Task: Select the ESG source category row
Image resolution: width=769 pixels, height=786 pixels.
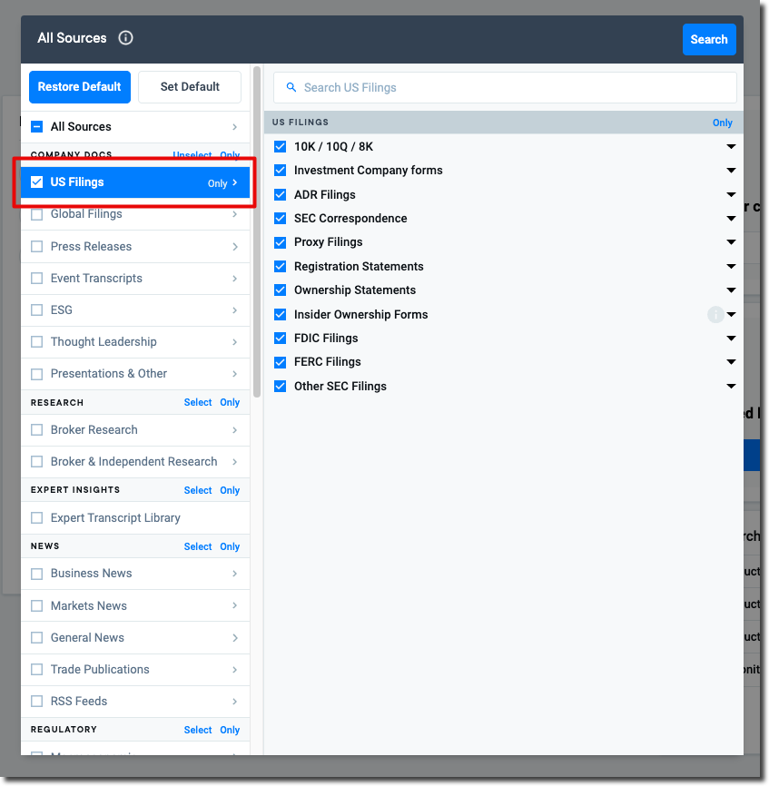Action: click(127, 310)
